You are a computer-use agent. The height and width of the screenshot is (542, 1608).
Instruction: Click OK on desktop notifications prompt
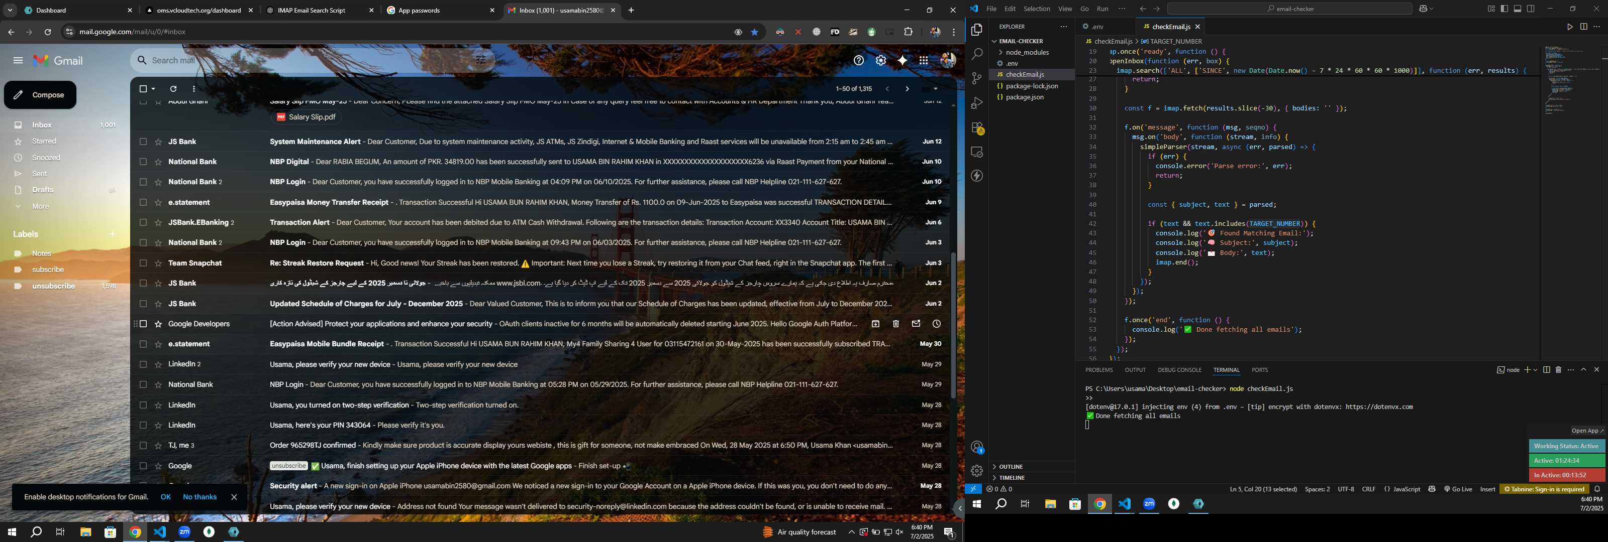point(165,497)
